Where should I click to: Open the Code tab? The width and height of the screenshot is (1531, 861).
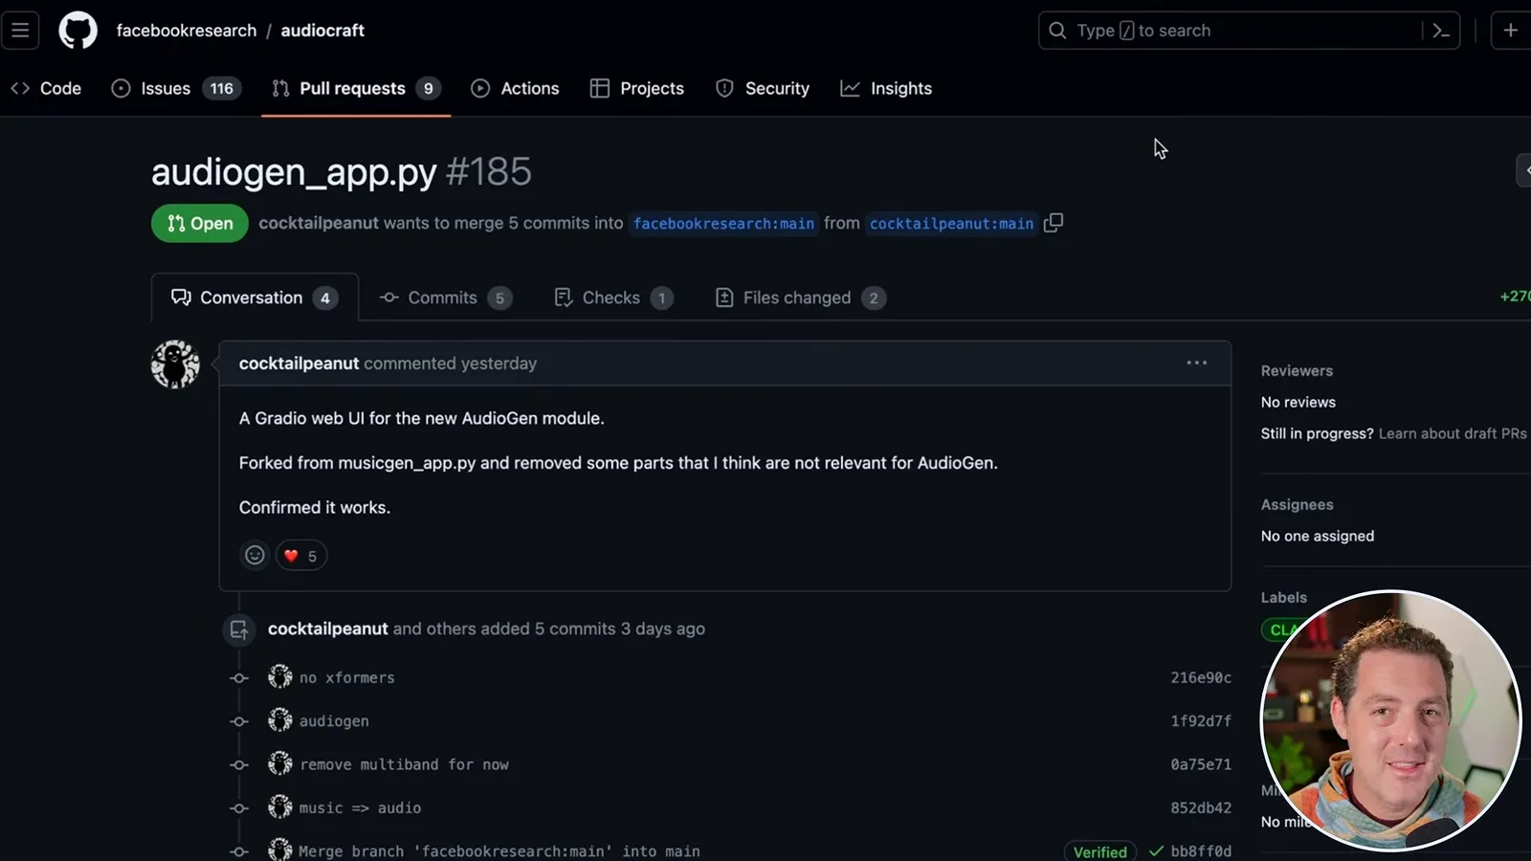(x=46, y=88)
